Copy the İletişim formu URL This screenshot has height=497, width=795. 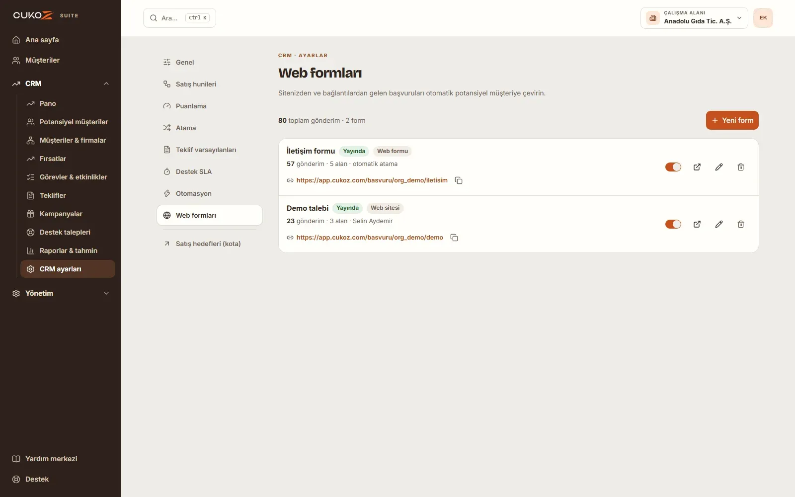459,180
